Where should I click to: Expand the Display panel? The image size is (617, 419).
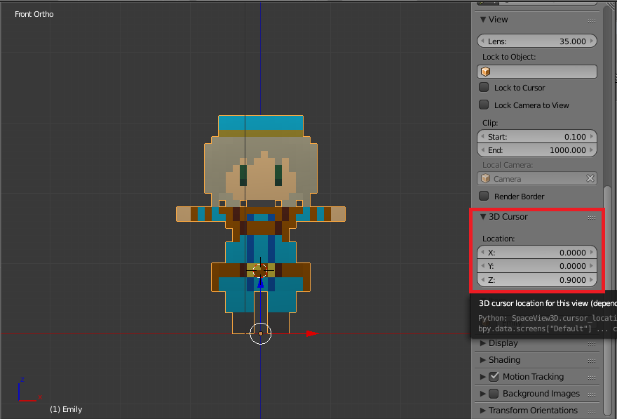point(483,343)
